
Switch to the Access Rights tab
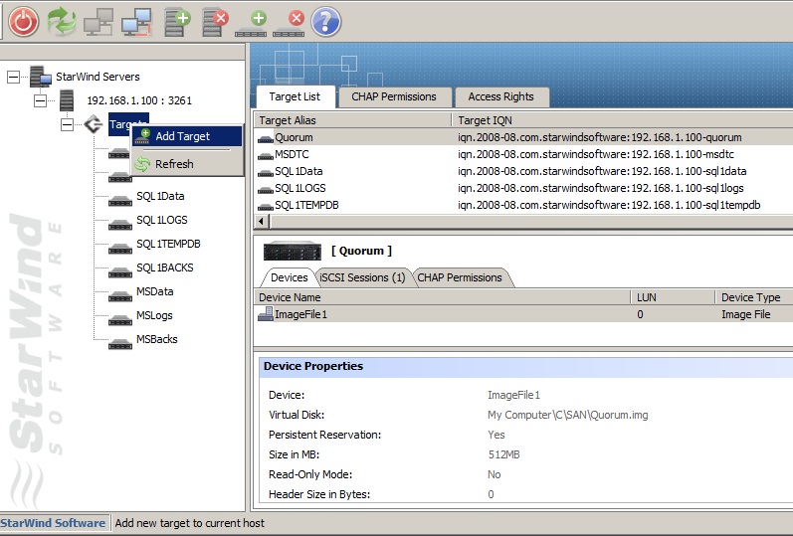(500, 96)
